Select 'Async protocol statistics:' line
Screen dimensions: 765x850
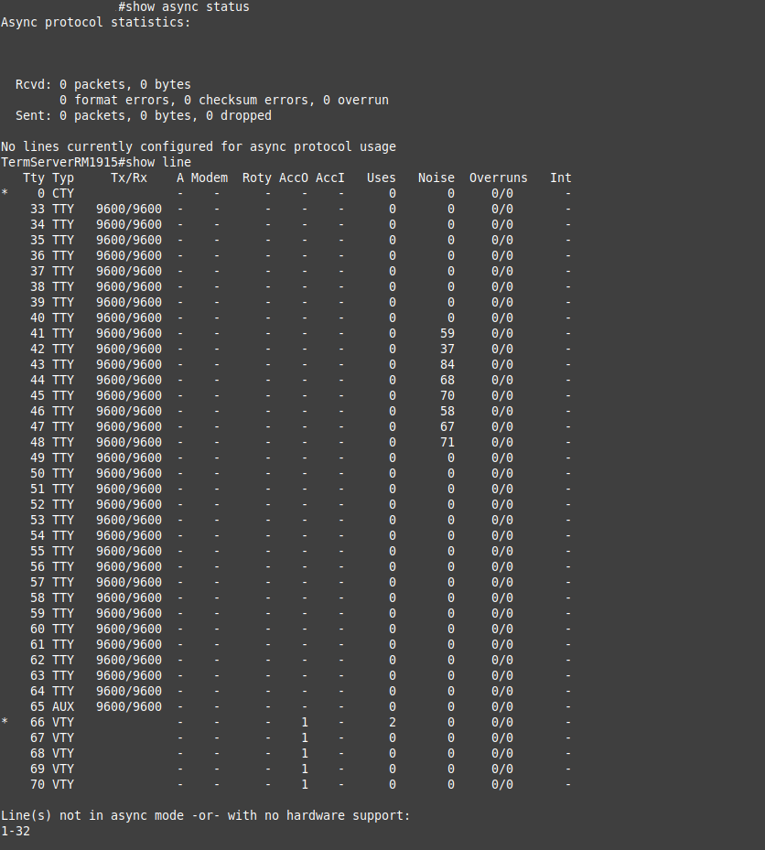click(96, 23)
